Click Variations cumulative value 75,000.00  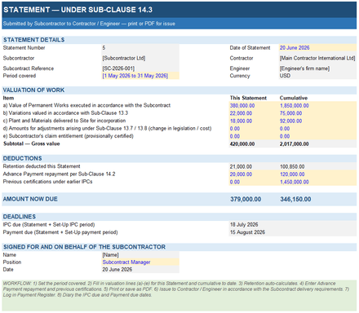coord(317,113)
